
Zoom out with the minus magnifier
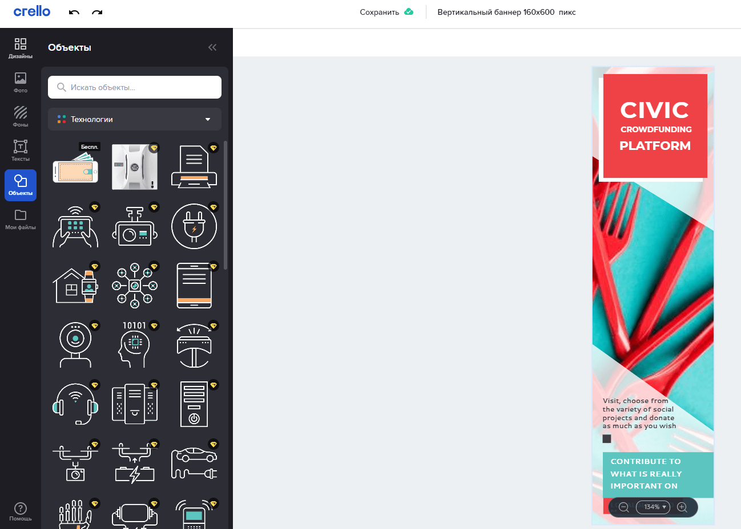tap(623, 507)
